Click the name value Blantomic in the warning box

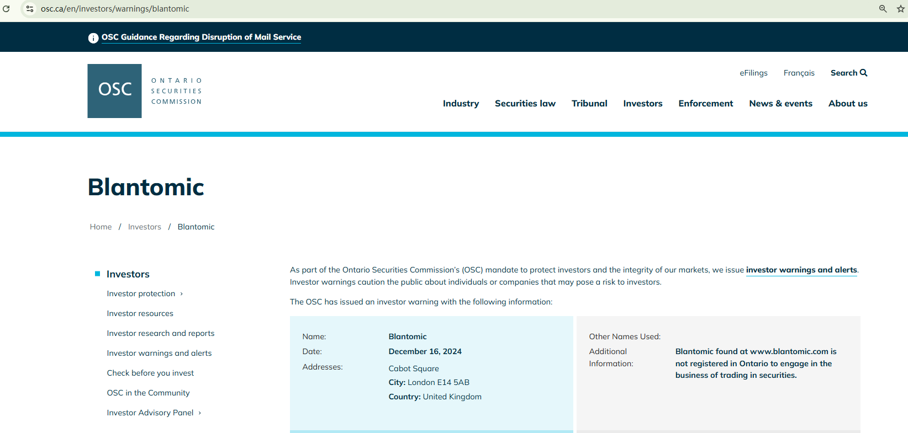click(408, 336)
